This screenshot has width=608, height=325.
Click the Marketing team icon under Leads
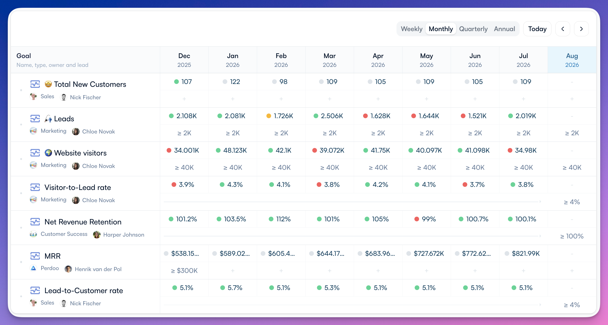[33, 131]
